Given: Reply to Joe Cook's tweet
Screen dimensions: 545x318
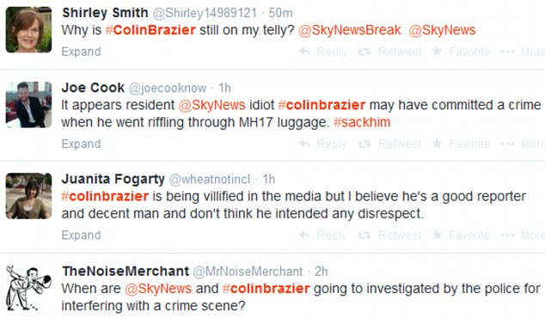Looking at the screenshot, I should pos(323,144).
